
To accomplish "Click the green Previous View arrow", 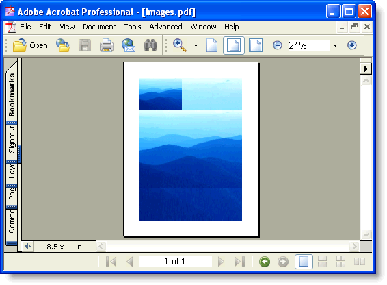I will (x=265, y=262).
